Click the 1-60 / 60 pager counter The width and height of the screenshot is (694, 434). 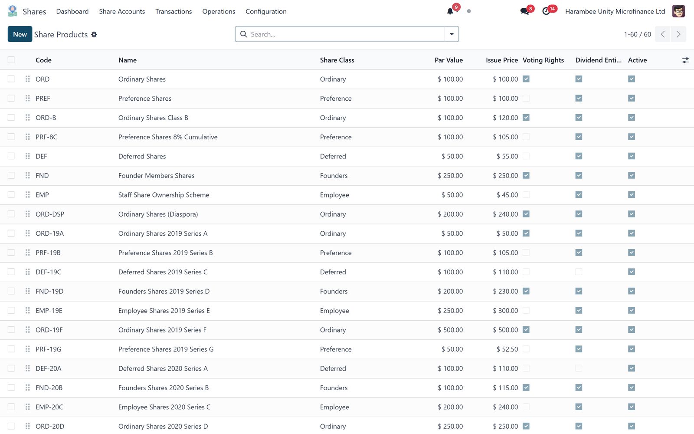[x=637, y=34]
